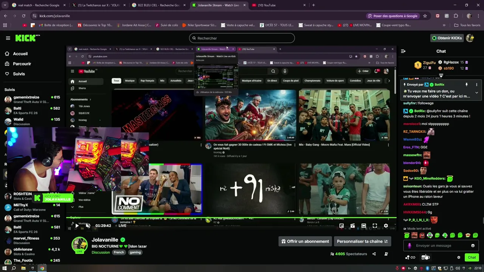Image resolution: width=484 pixels, height=272 pixels.
Task: Select the French tag
Action: 119,252
